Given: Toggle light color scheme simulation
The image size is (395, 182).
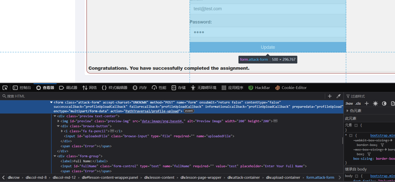Looking at the screenshot, I should [x=375, y=103].
